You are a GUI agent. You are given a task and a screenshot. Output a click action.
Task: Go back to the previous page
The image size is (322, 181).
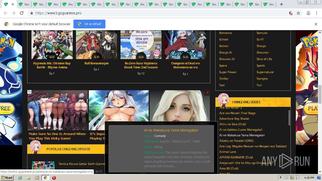[x=6, y=13]
